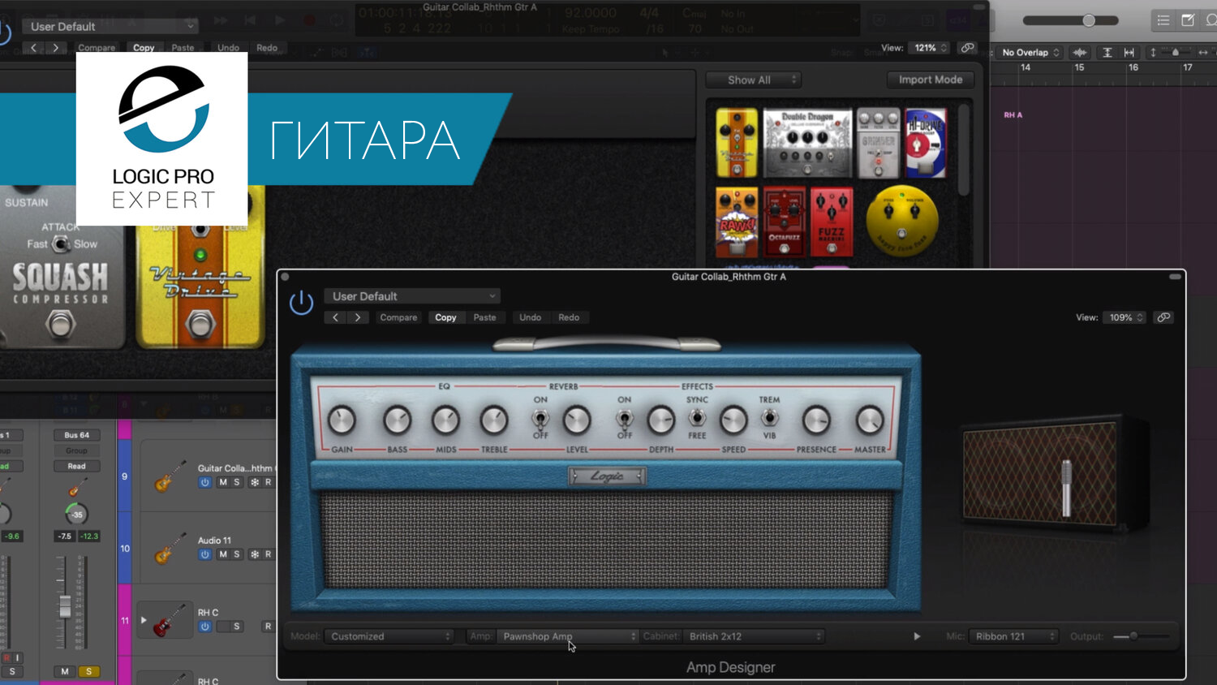Select the Rawk distortion pedal thumbnail
This screenshot has height=685, width=1217.
[x=737, y=222]
